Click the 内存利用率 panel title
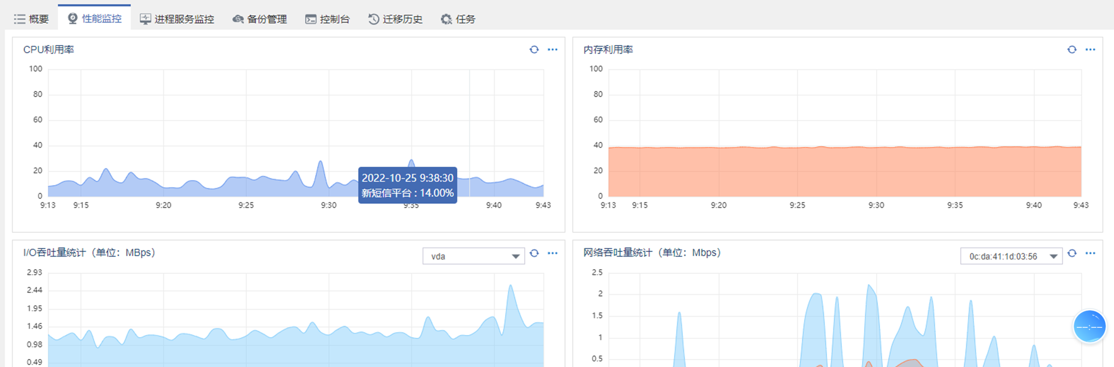Screen dimensions: 1114x367 coord(608,49)
